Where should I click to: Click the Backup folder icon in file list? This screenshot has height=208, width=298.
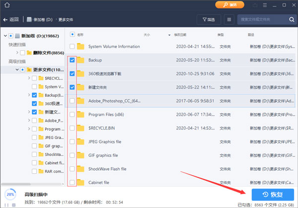click(81, 60)
